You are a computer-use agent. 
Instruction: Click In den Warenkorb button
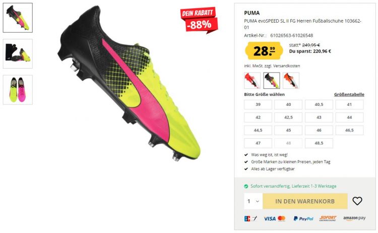pos(305,201)
